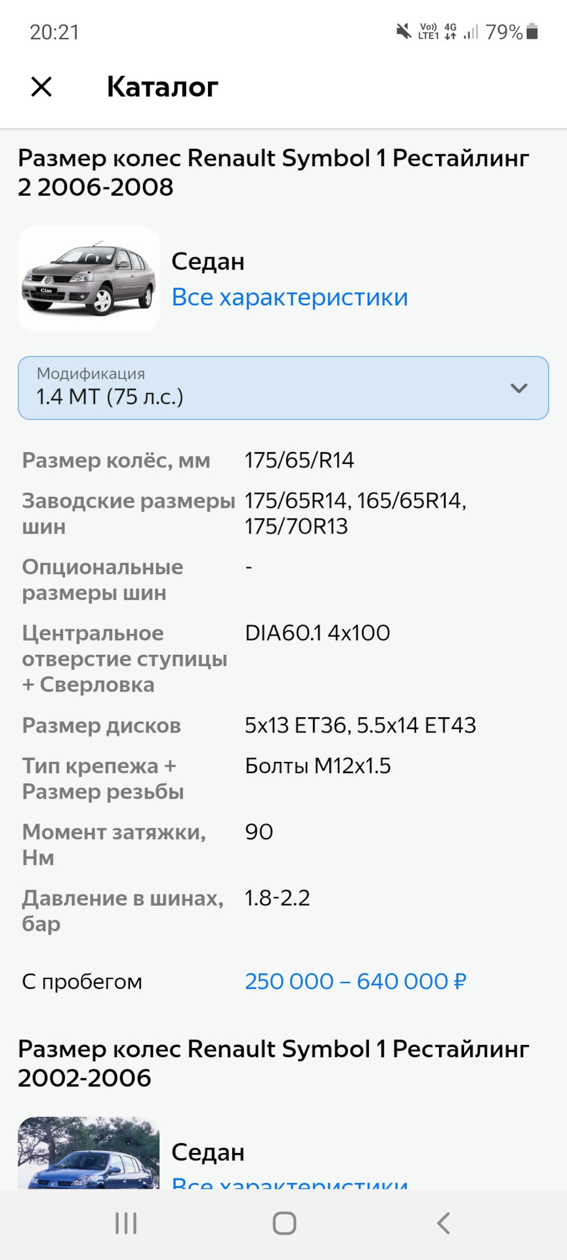Open Все характеристики link for blue sedan
Image resolution: width=567 pixels, height=1260 pixels.
tap(289, 1182)
